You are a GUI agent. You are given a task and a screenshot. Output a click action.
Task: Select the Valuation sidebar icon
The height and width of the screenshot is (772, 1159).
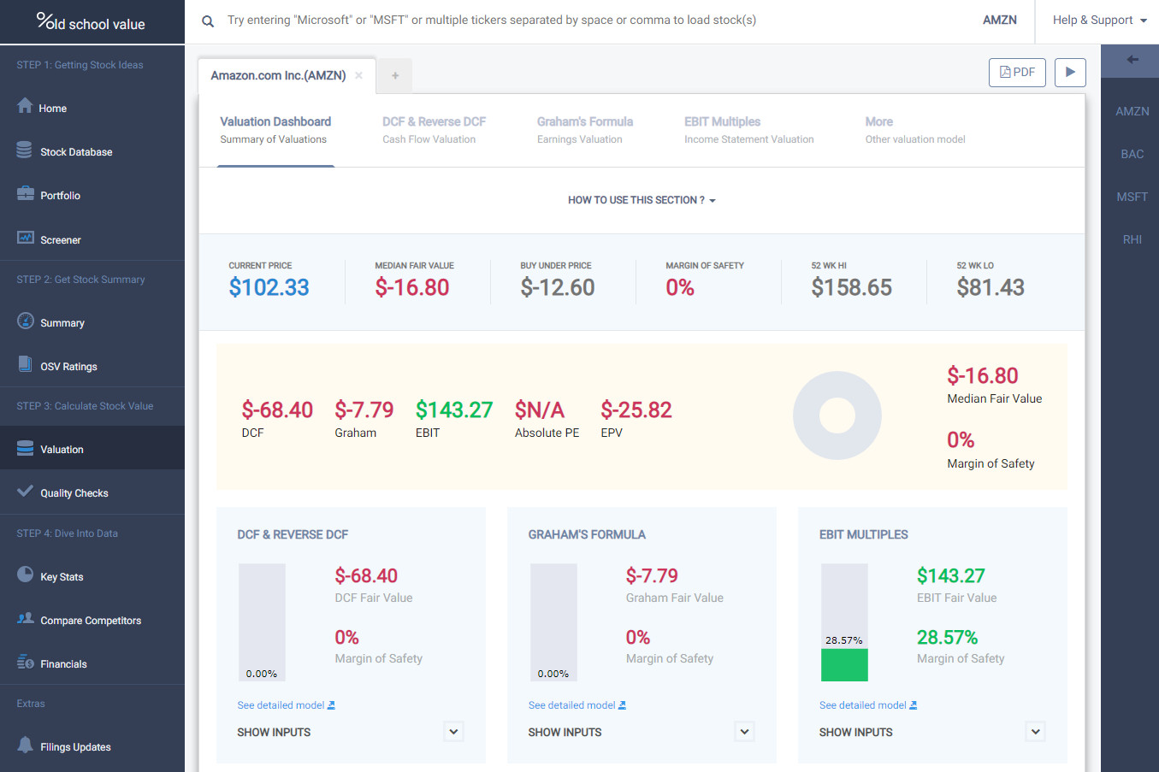pos(25,448)
